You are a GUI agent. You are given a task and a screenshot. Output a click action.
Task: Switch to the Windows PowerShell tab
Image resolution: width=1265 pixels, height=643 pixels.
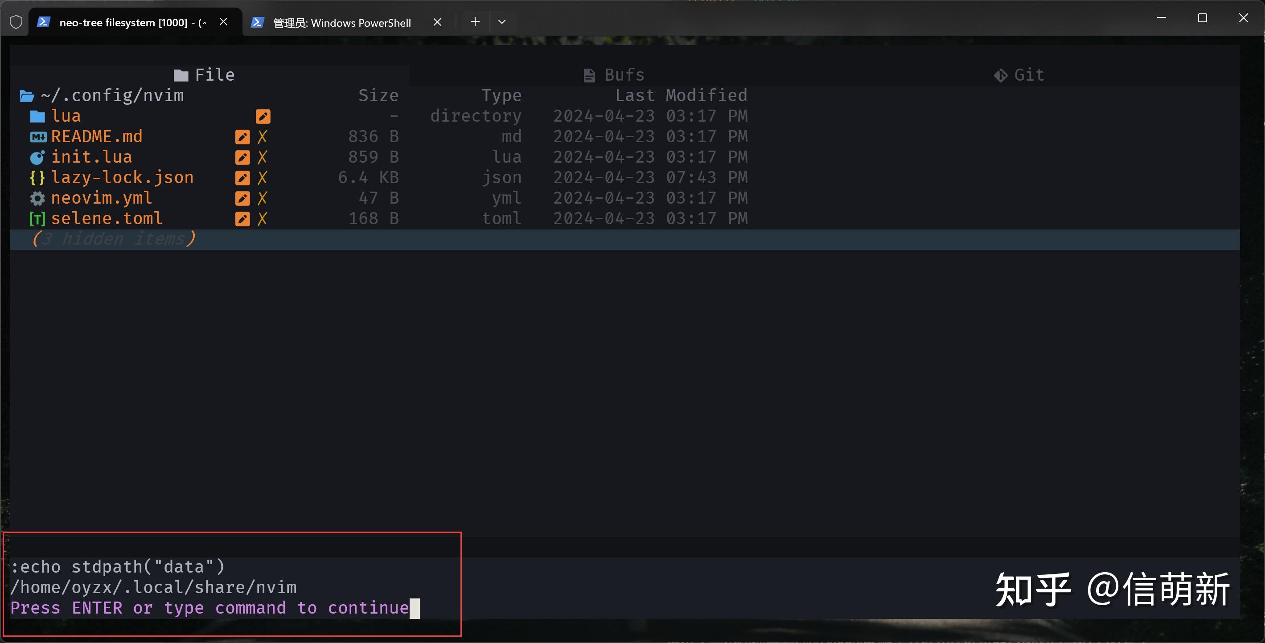[x=342, y=22]
